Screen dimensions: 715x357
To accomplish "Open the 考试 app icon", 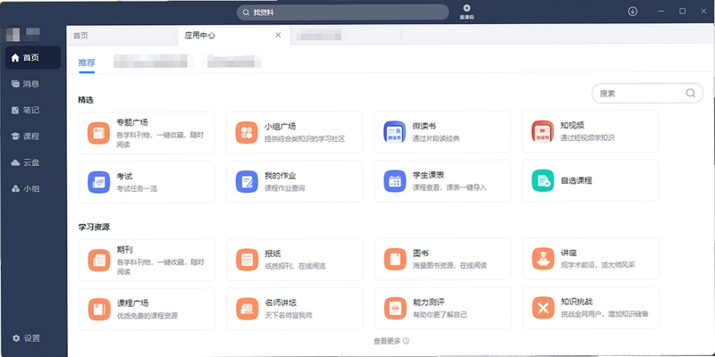I will (x=99, y=182).
